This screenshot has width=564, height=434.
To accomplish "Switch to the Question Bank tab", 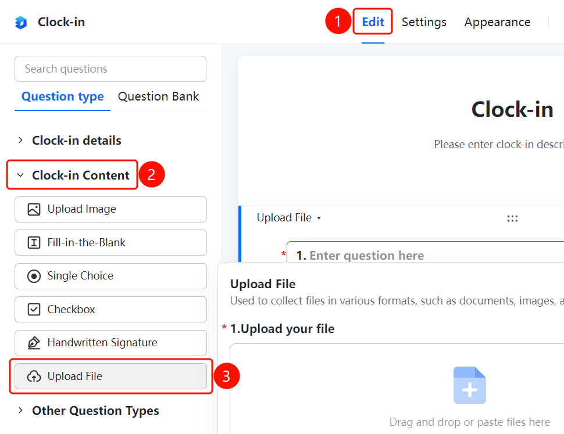I will click(x=158, y=96).
